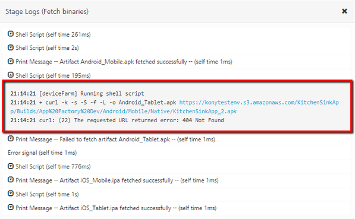Image resolution: width=355 pixels, height=219 pixels.
Task: Click Failed to fetch artifact Android_Tablet.apk text
Action: click(x=115, y=139)
